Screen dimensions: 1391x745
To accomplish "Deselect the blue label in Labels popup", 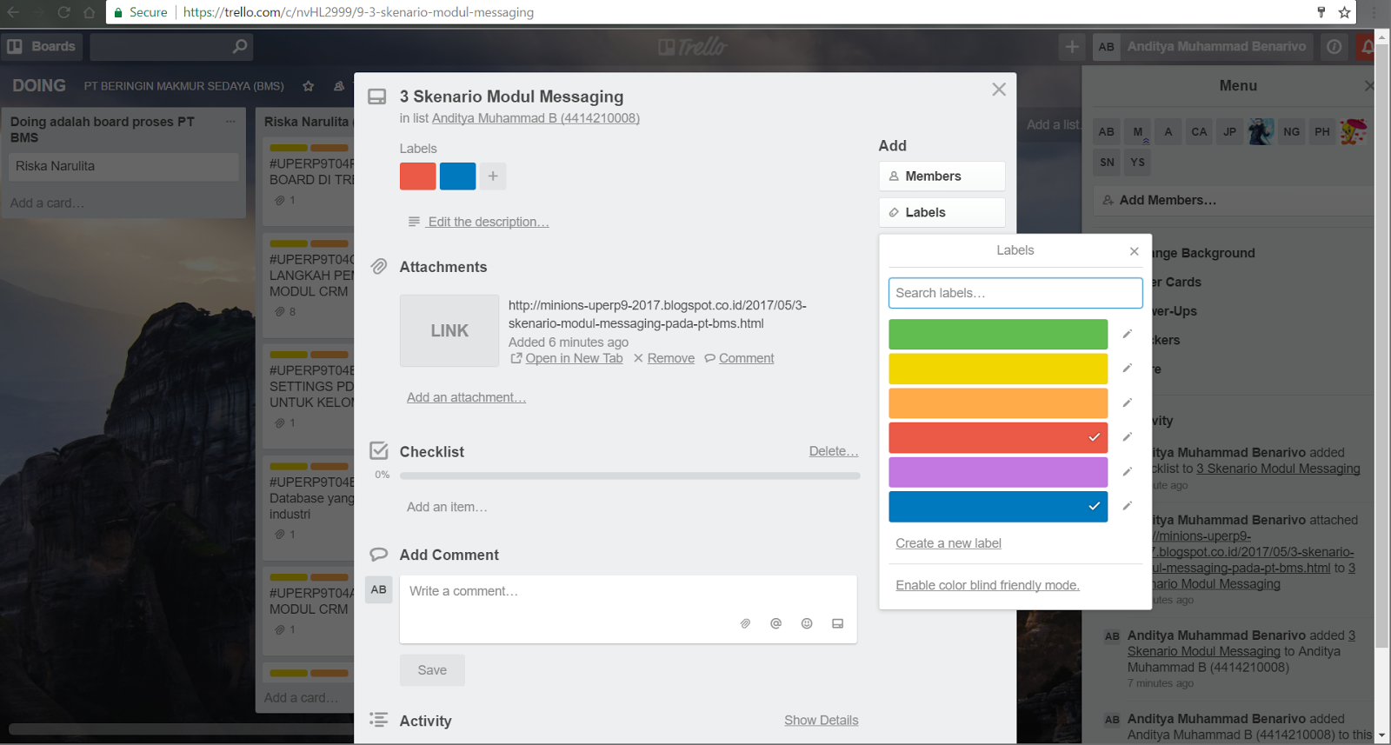I will click(998, 507).
